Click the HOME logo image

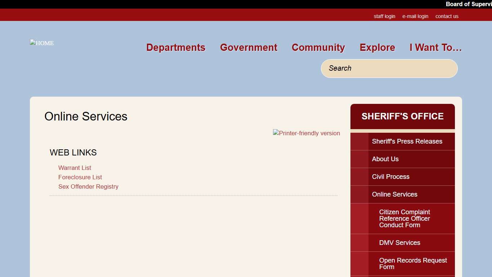pos(41,43)
